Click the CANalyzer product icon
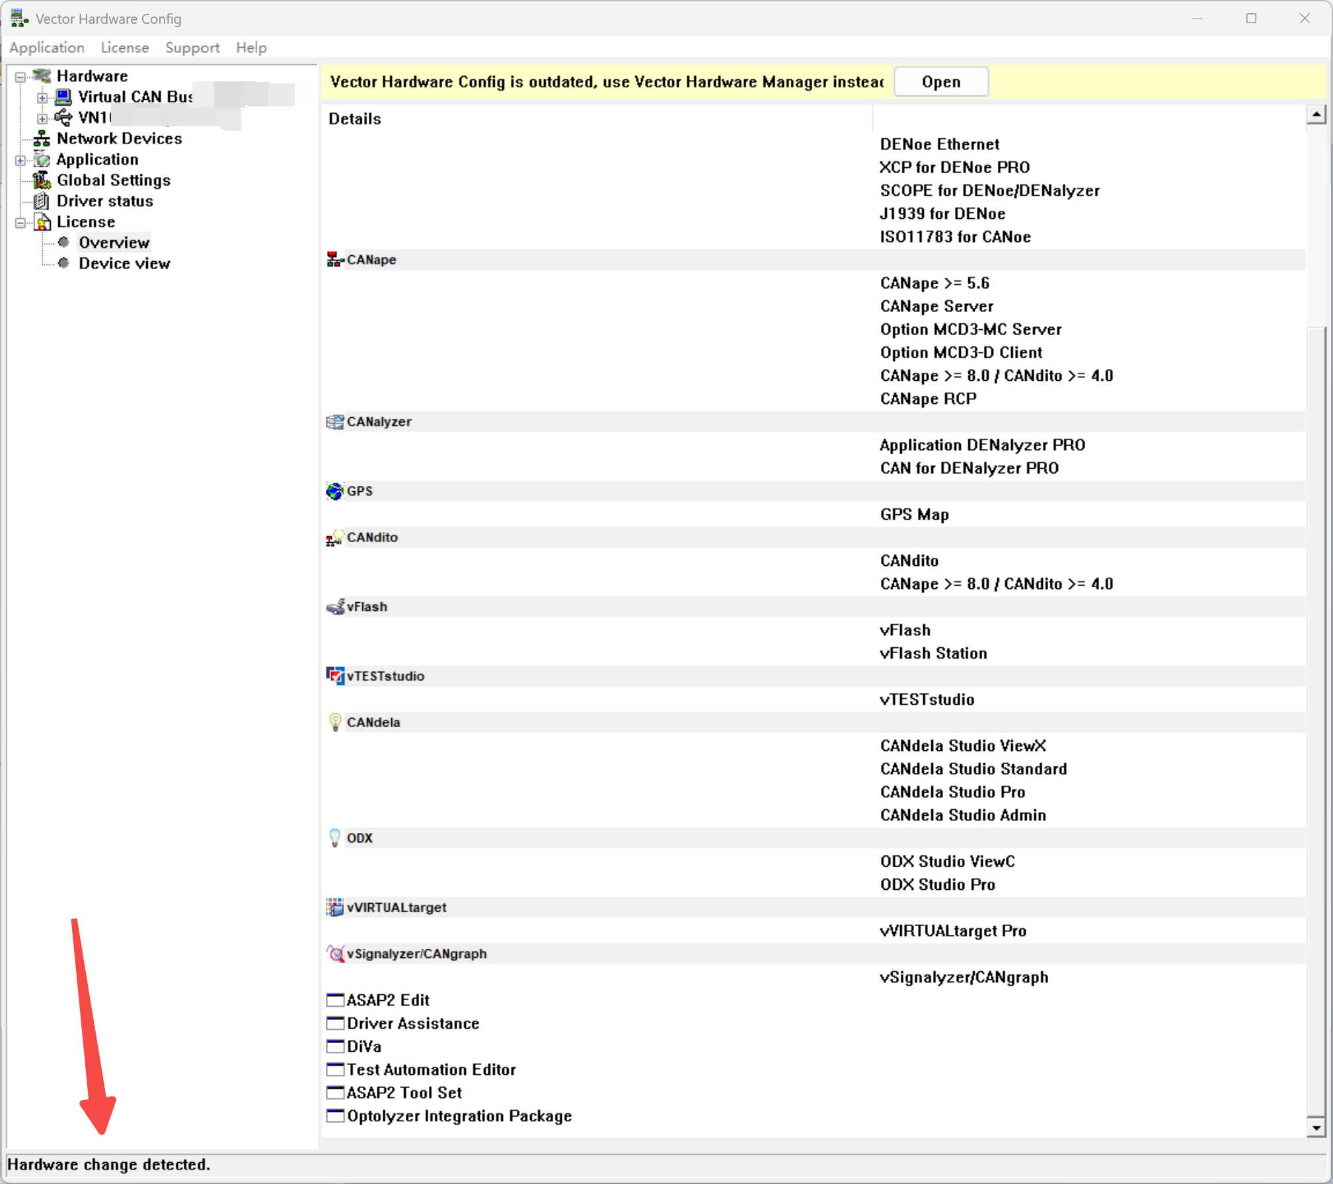This screenshot has height=1184, width=1333. click(335, 422)
